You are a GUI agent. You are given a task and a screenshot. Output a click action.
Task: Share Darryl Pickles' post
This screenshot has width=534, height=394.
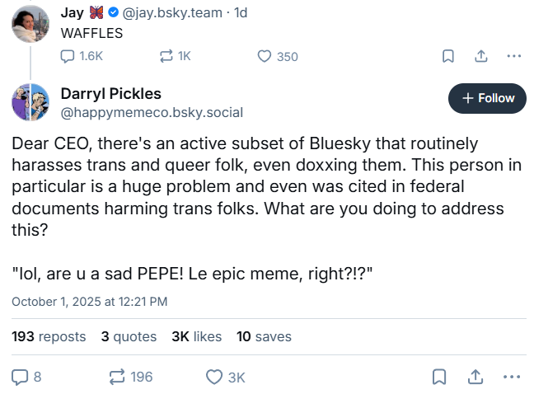pyautogui.click(x=475, y=377)
